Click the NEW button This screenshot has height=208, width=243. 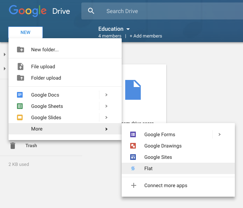click(25, 33)
